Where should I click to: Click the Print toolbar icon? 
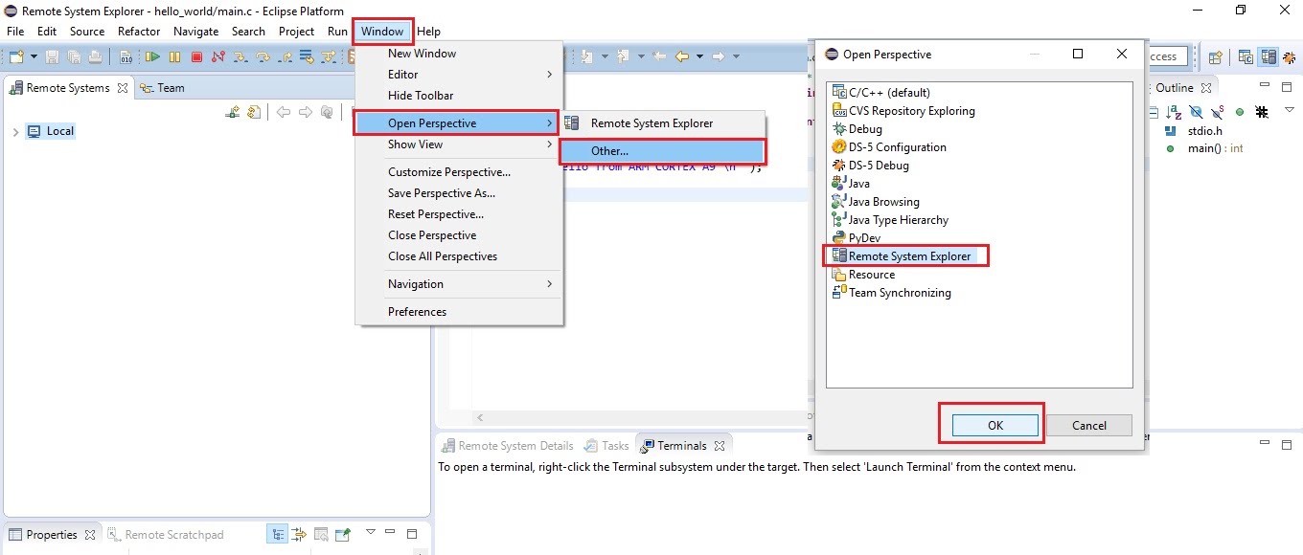94,57
